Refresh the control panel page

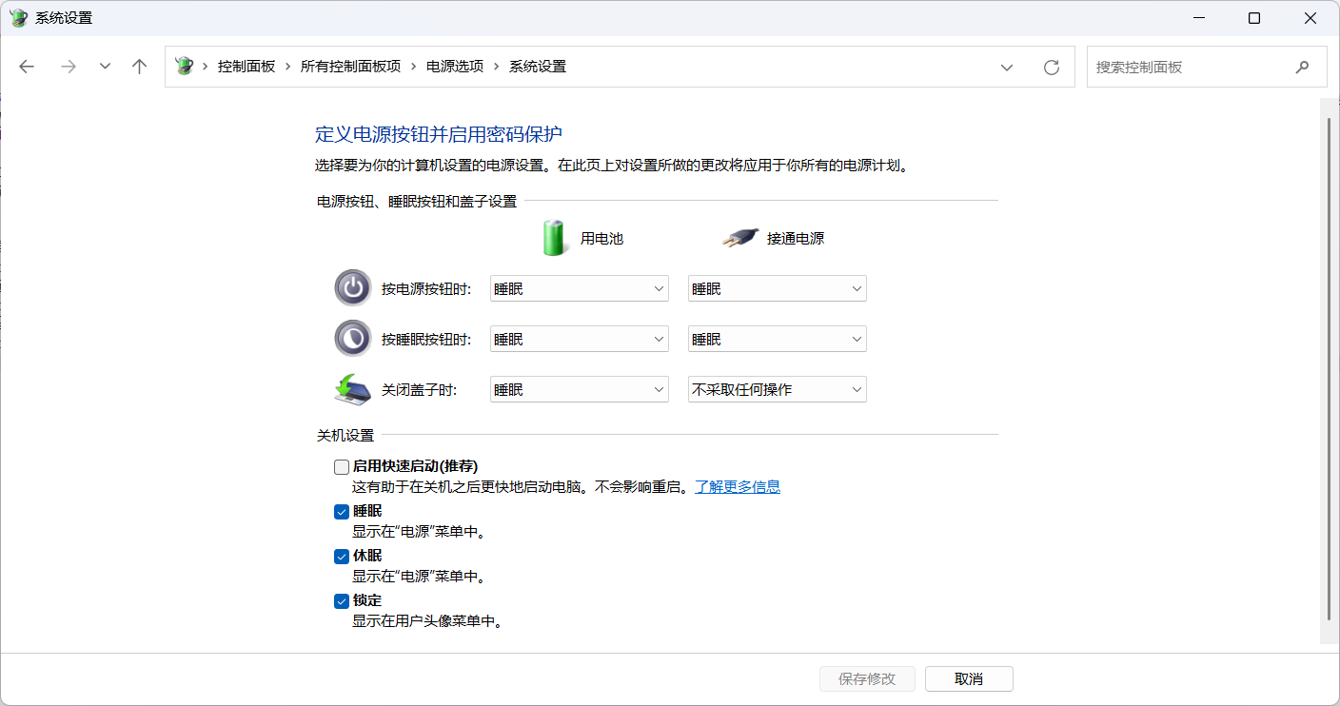tap(1051, 67)
